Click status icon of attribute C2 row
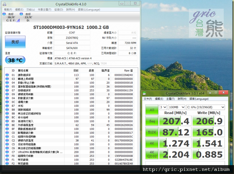 pyautogui.click(x=7, y=140)
